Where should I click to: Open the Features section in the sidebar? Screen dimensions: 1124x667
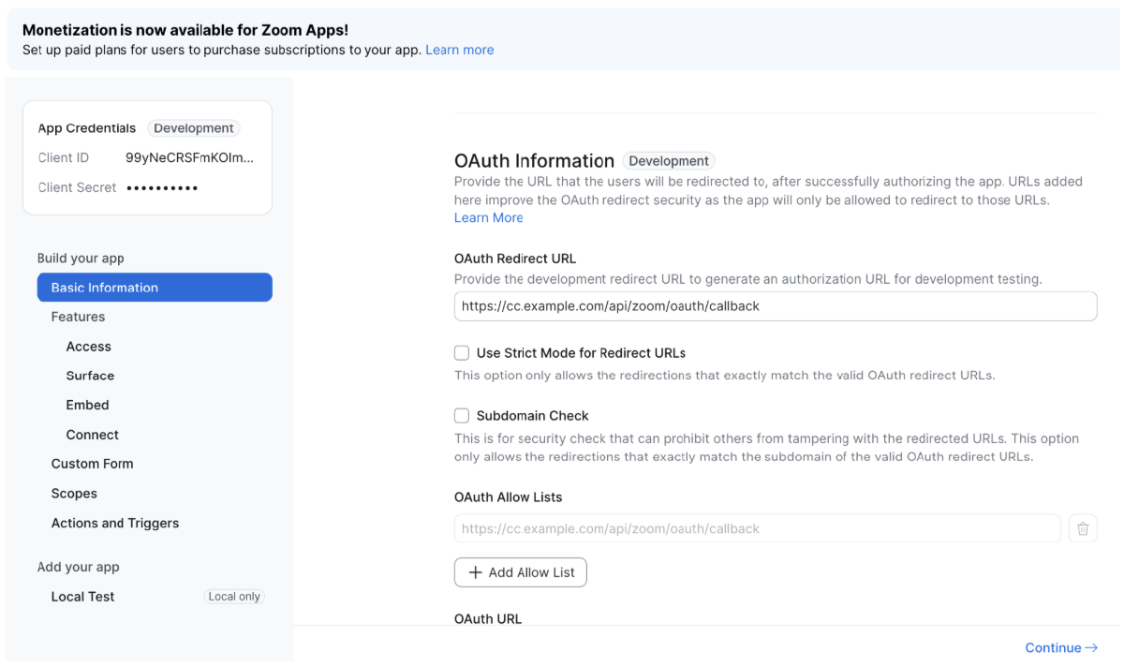pyautogui.click(x=78, y=317)
